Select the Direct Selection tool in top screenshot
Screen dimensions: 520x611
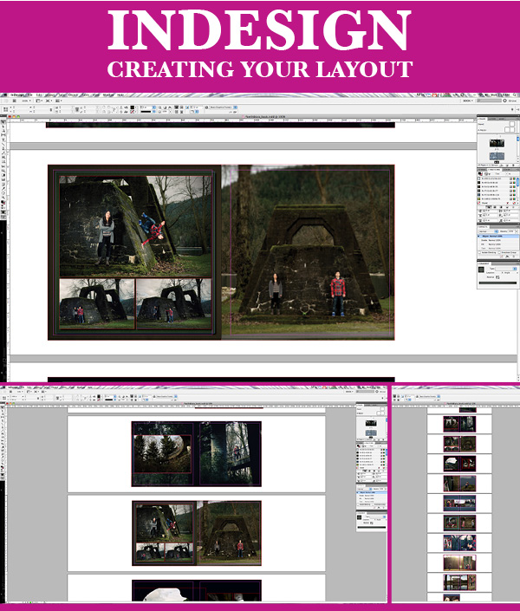coord(3,127)
